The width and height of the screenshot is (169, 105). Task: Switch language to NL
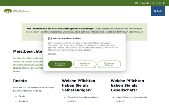pyautogui.click(x=153, y=3)
